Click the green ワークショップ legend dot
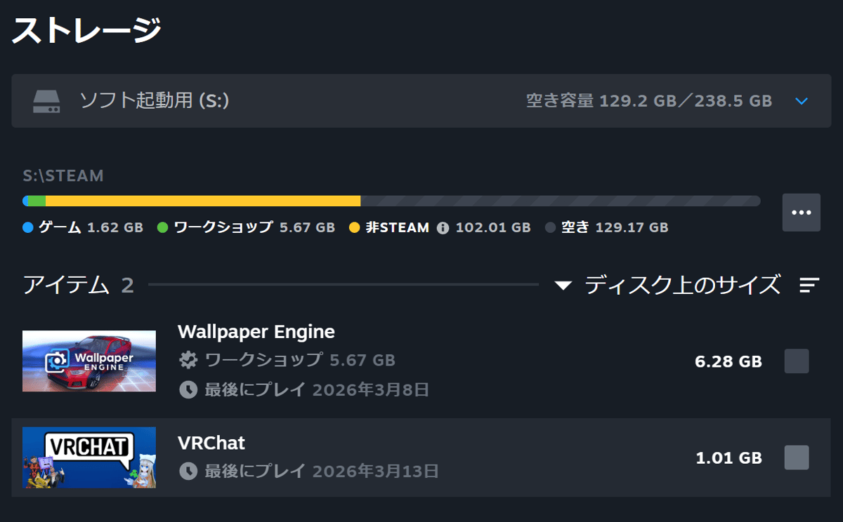Image resolution: width=843 pixels, height=522 pixels. coord(163,227)
